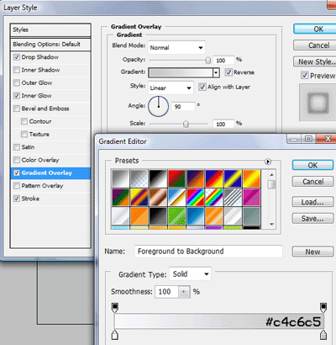
Task: Click the Angle dial control
Action: click(158, 106)
